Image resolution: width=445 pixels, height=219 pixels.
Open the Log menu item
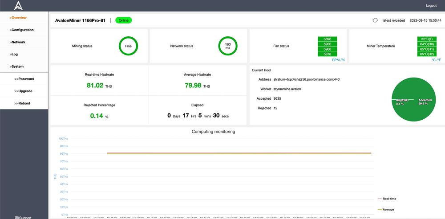(14, 54)
